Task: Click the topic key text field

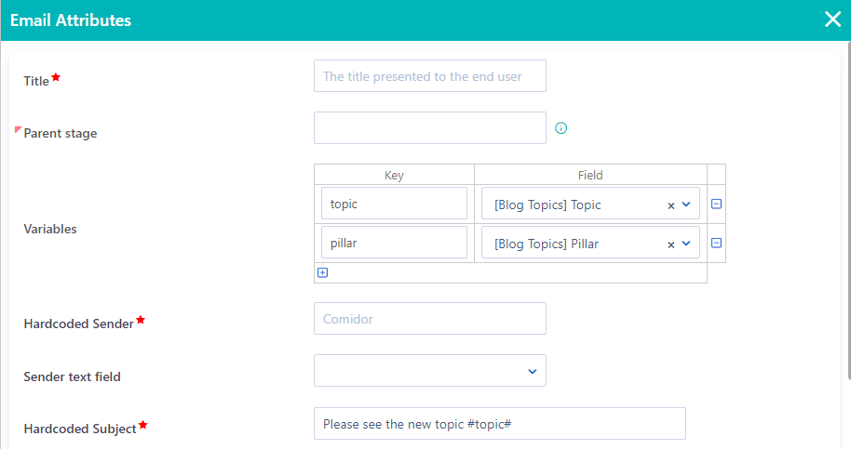Action: coord(394,204)
